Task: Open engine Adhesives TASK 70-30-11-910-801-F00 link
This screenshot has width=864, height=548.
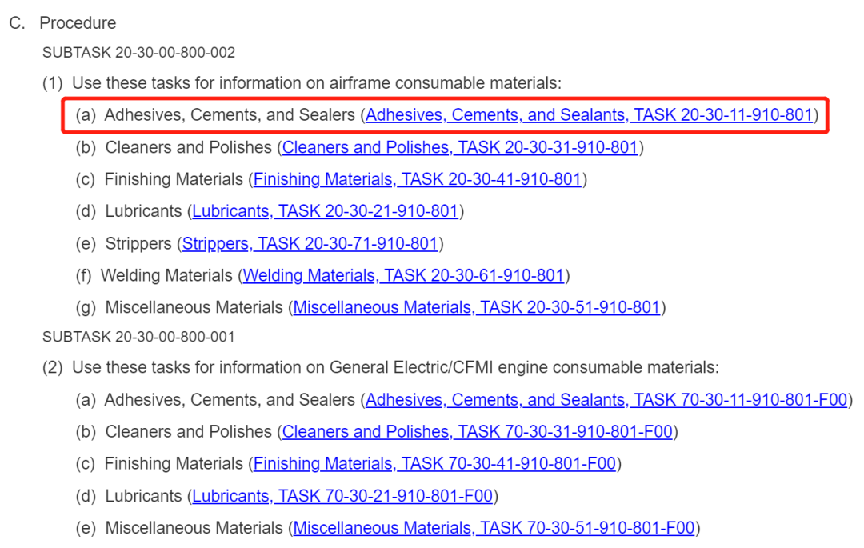Action: (x=606, y=400)
